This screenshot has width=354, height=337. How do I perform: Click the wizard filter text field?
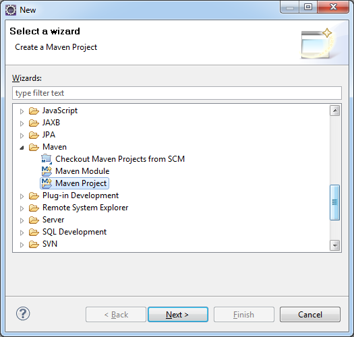tap(177, 93)
